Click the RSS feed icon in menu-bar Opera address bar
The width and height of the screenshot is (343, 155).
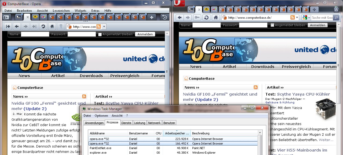(x=98, y=27)
